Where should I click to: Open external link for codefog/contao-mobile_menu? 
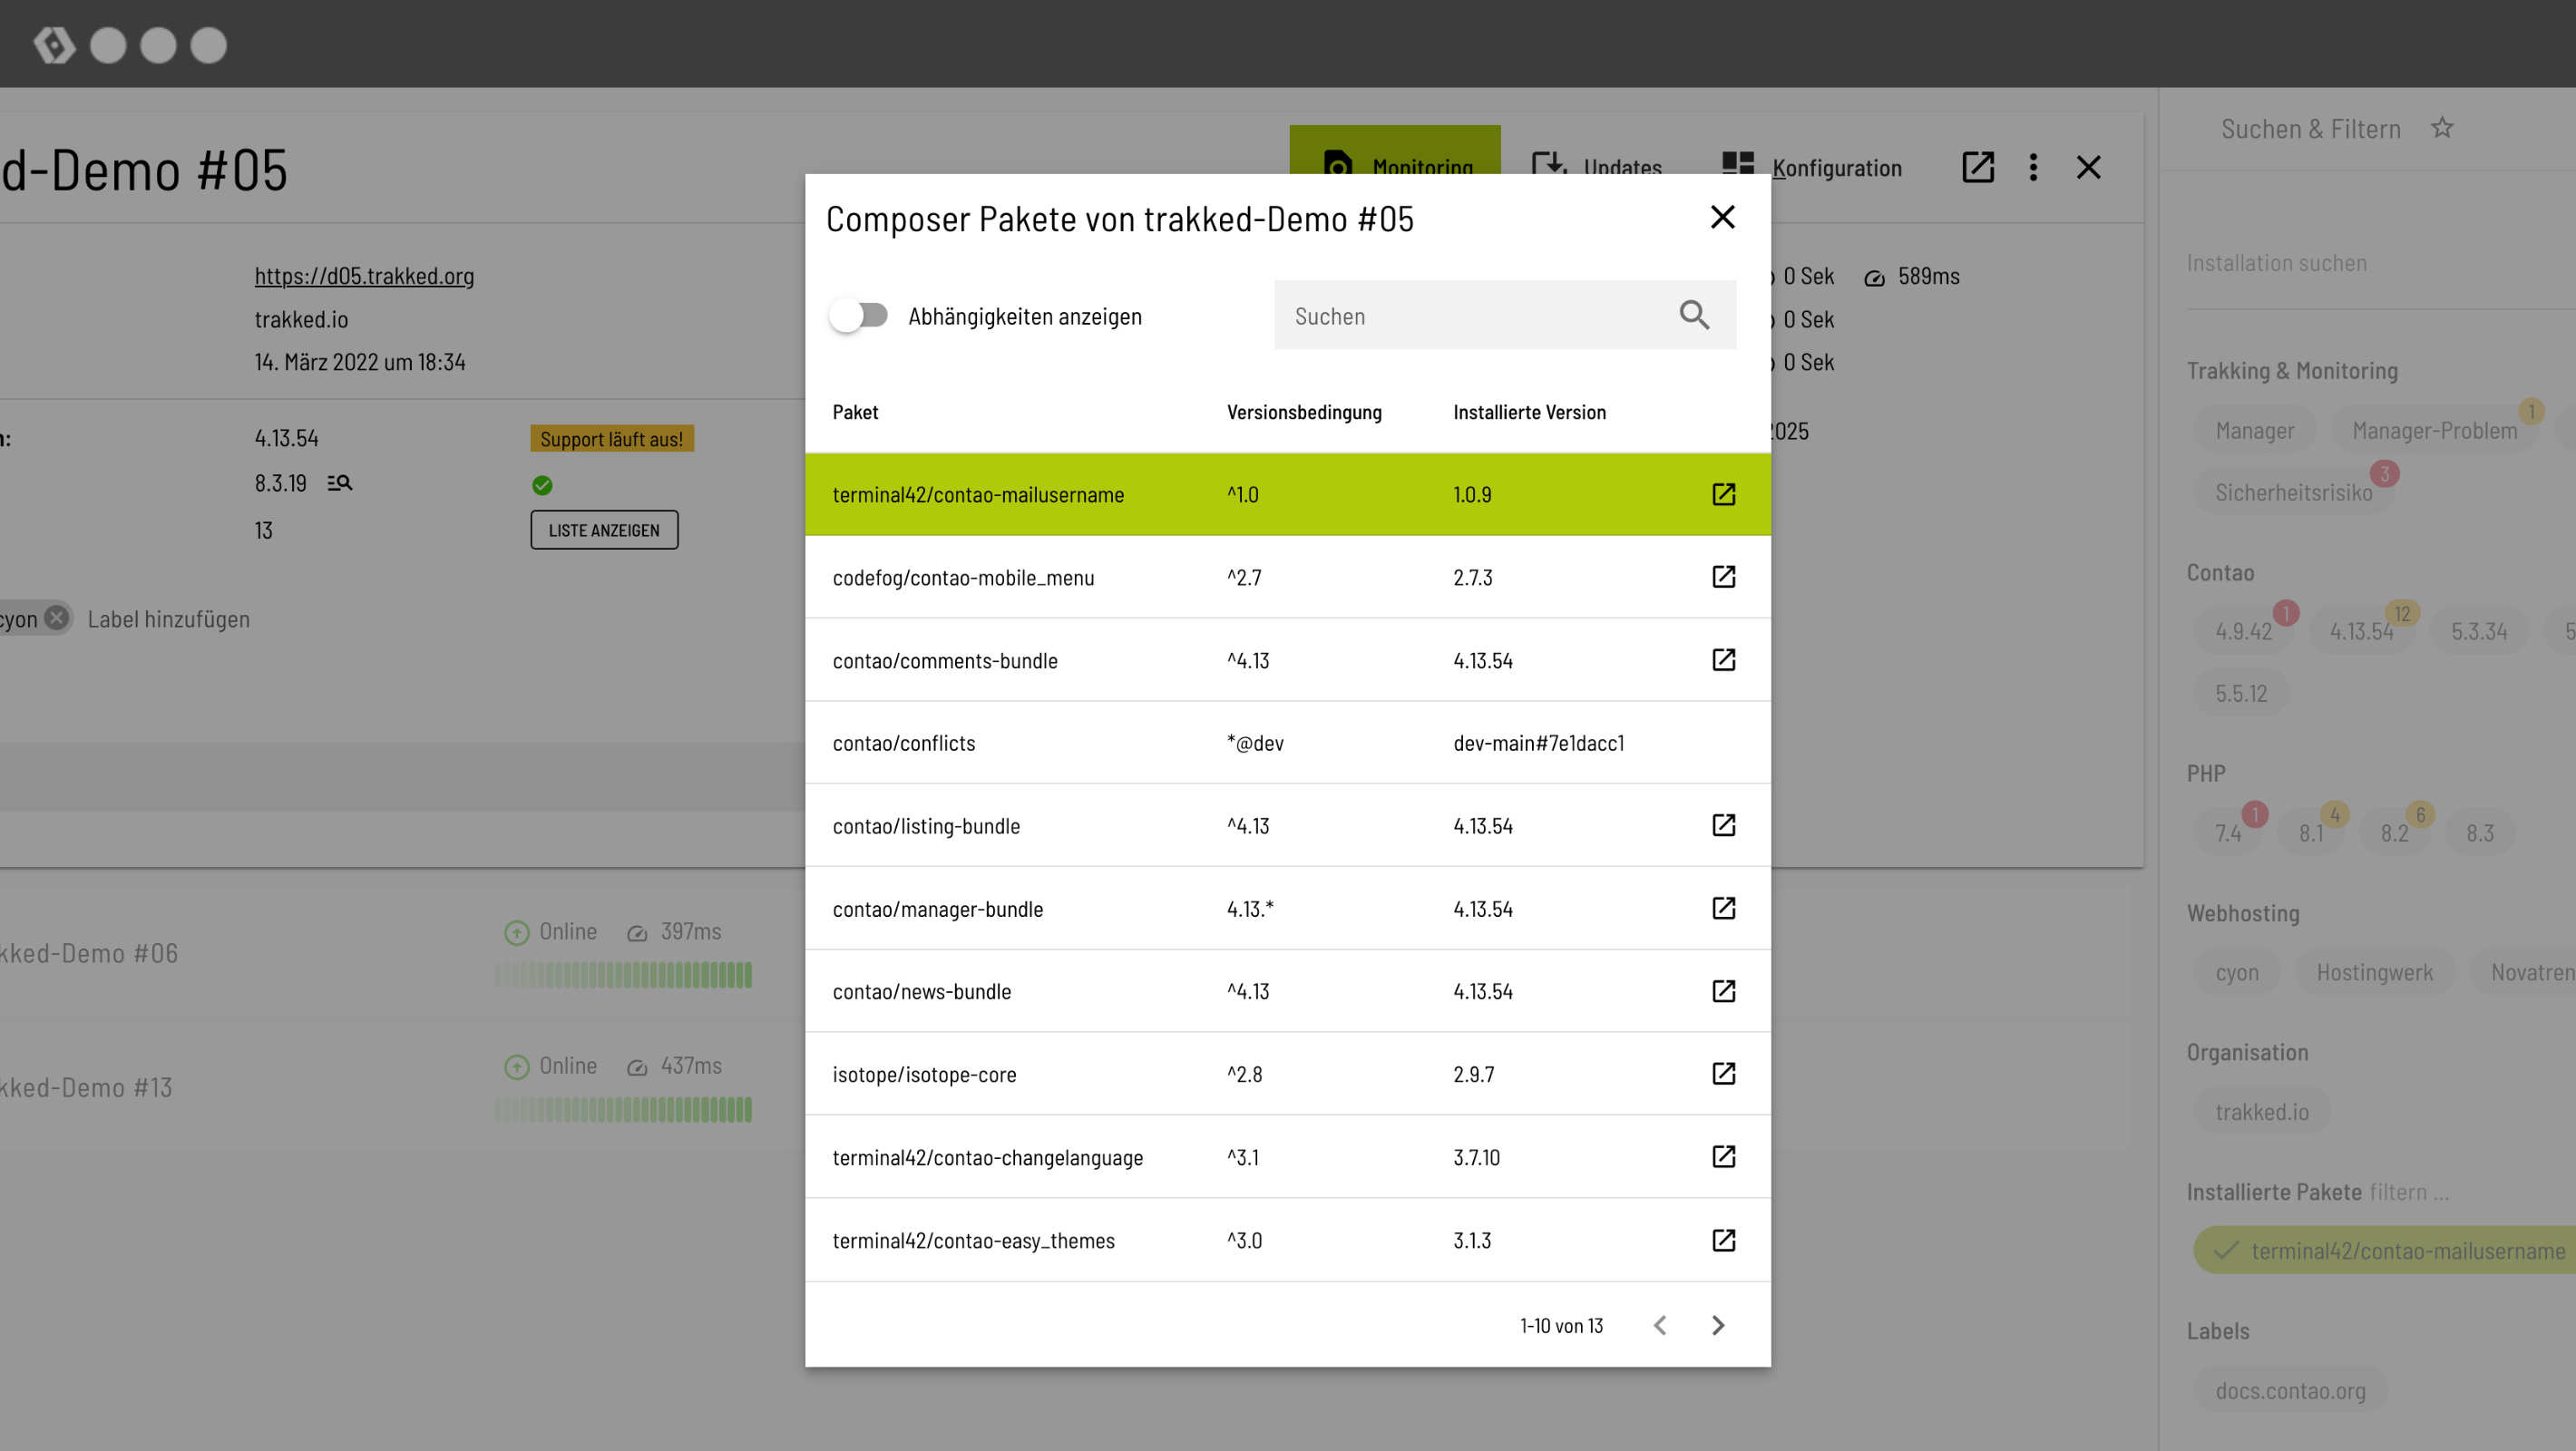[1723, 577]
